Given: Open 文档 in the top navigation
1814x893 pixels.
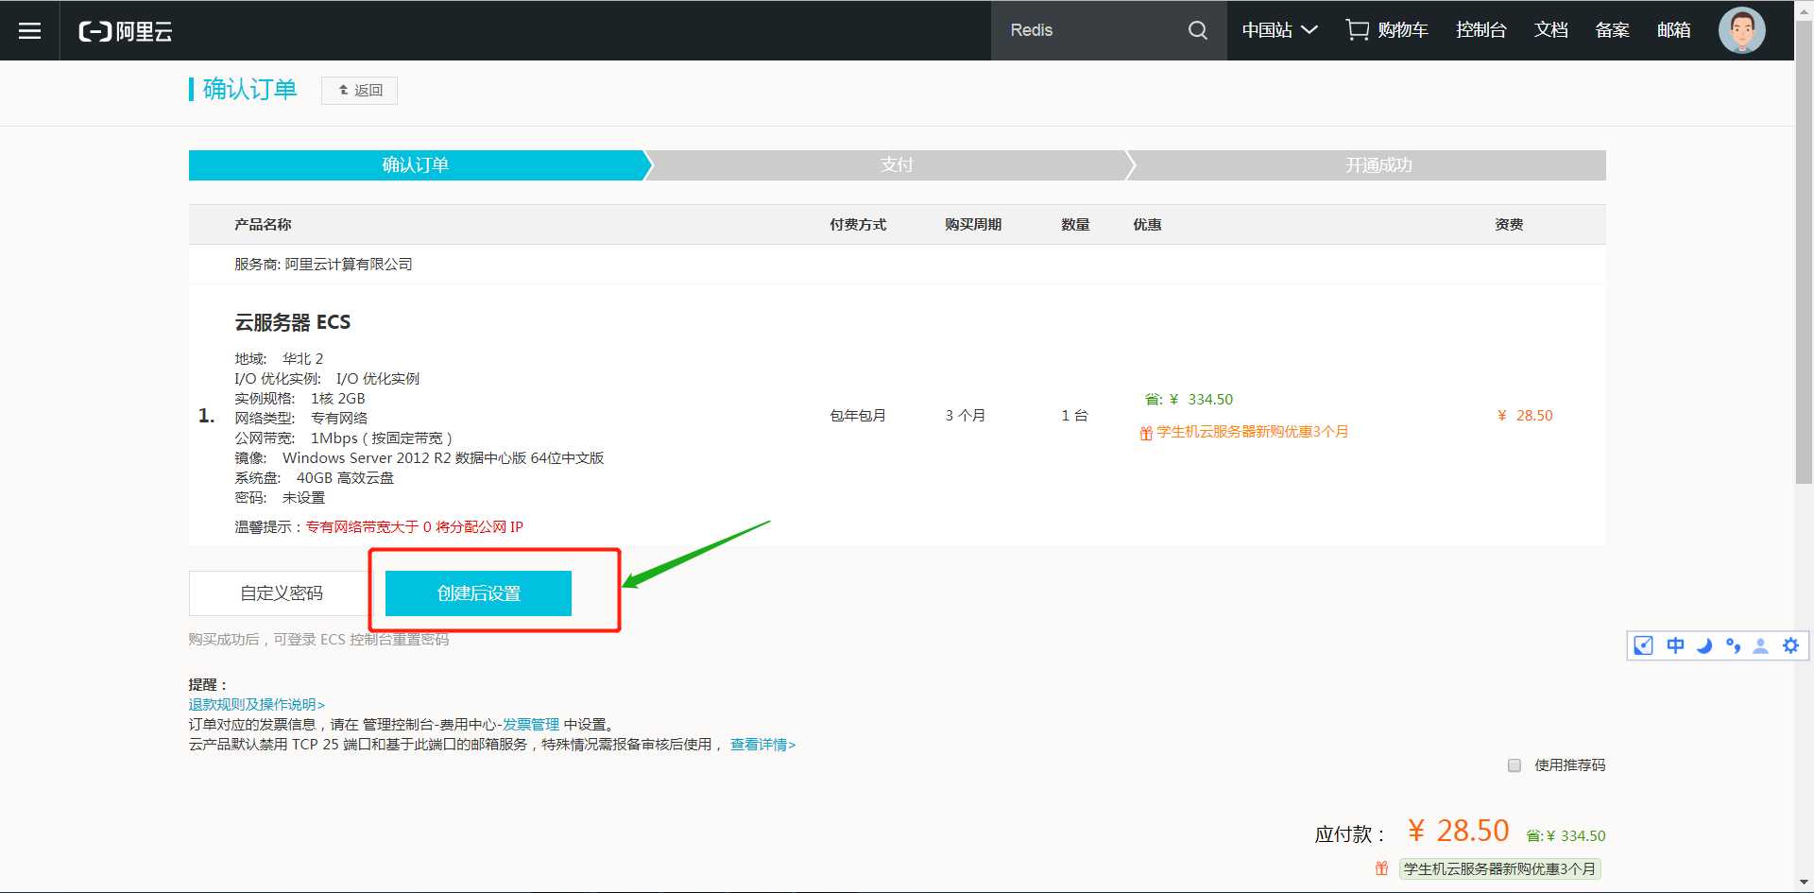Looking at the screenshot, I should point(1550,30).
